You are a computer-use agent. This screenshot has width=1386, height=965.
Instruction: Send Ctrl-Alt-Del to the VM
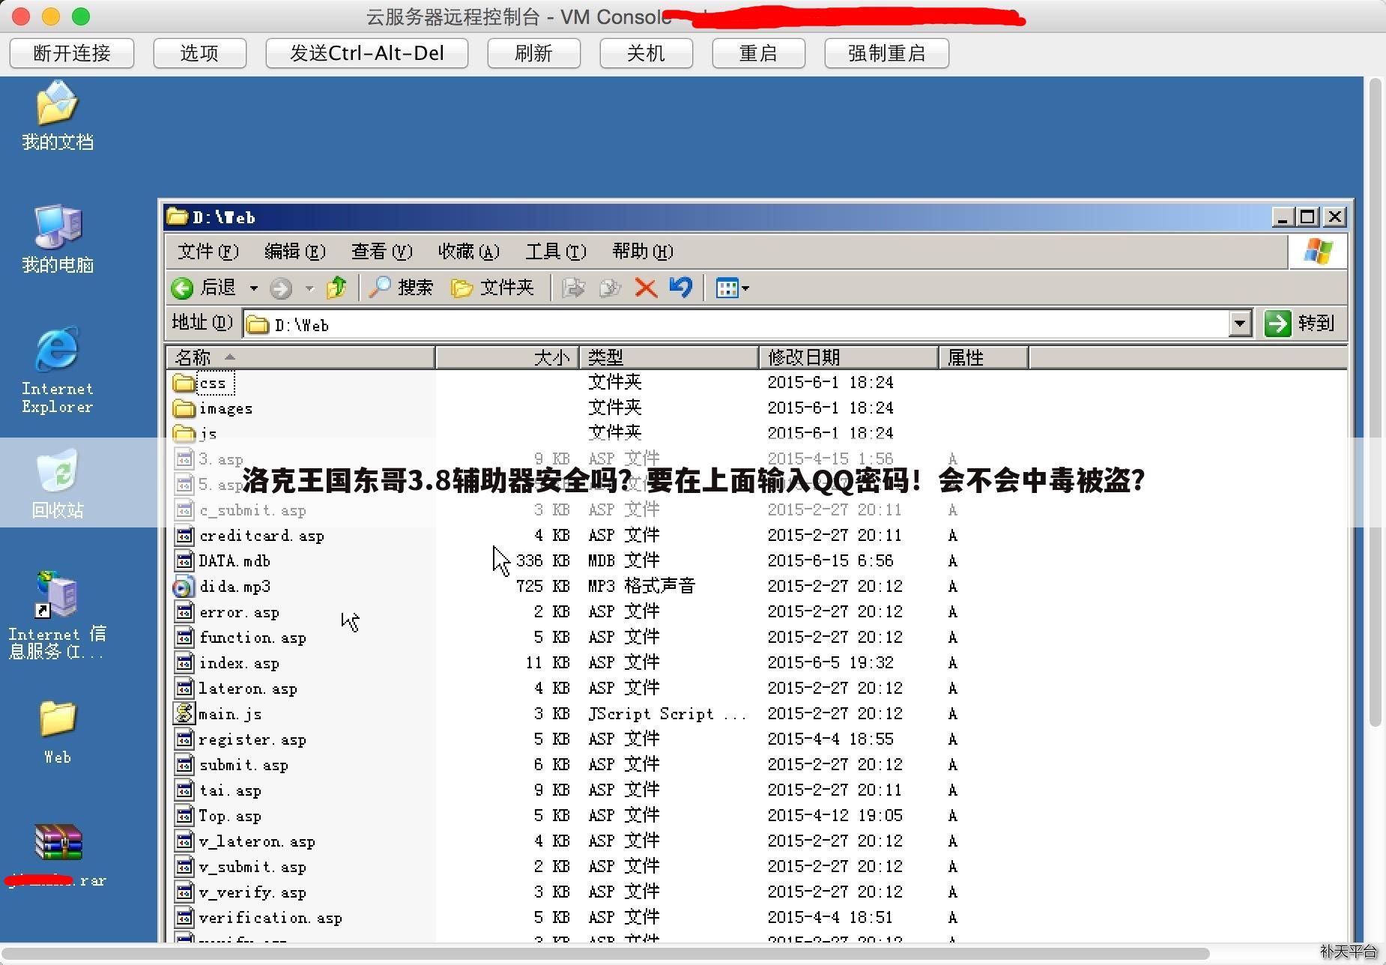pyautogui.click(x=367, y=53)
